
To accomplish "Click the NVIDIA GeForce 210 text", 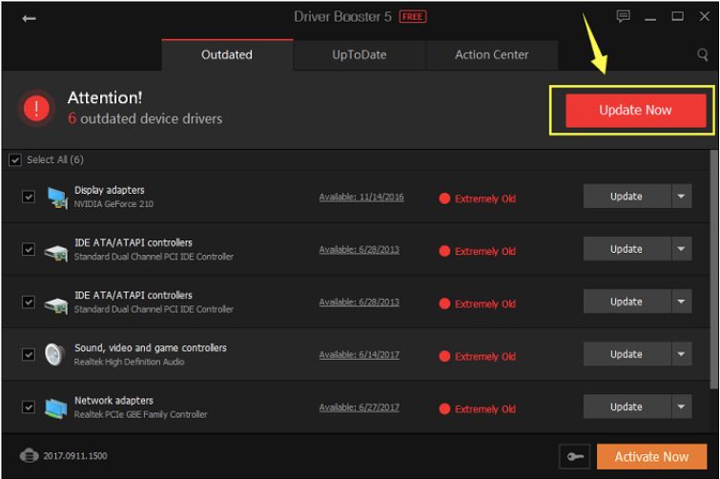I will pos(113,204).
